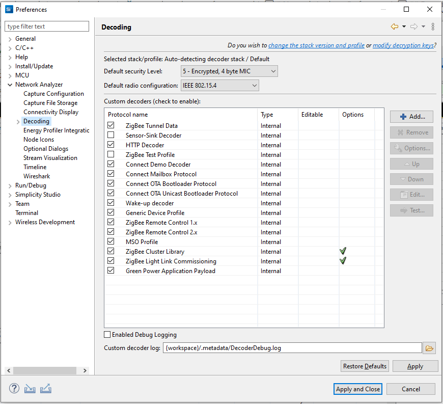
Task: Select the Wireshark preferences page
Action: (36, 176)
